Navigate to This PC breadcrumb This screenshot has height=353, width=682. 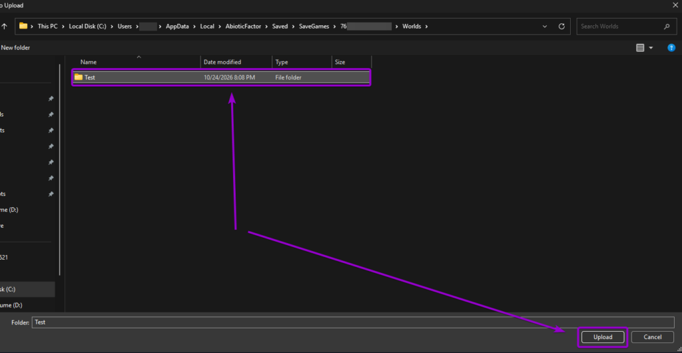(x=47, y=26)
